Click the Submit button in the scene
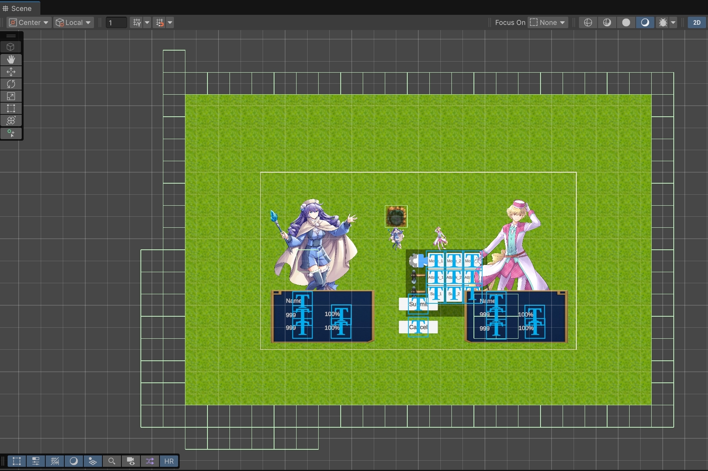Image resolution: width=708 pixels, height=471 pixels. [x=418, y=304]
